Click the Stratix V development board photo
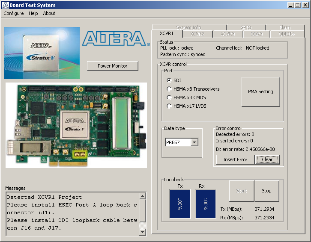The image size is (311, 242). click(76, 125)
